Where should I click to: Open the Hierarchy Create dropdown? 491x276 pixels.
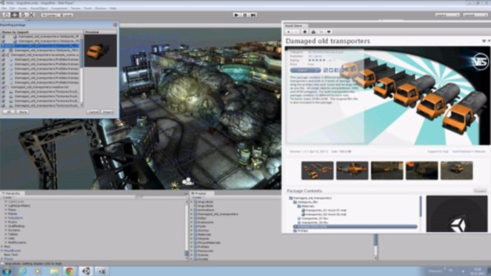7,197
